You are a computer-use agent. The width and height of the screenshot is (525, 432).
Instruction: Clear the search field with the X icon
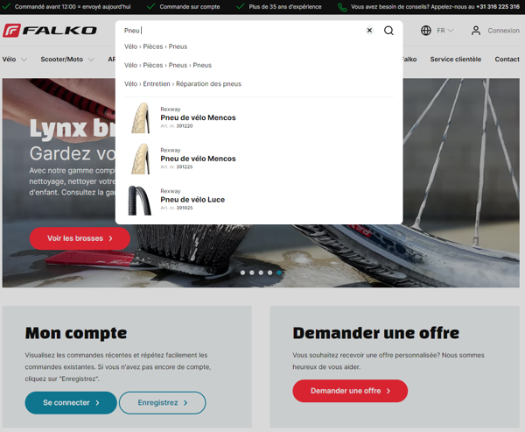click(x=369, y=31)
